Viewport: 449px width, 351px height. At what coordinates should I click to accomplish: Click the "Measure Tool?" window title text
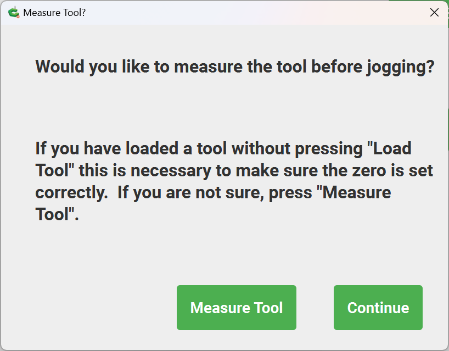[54, 13]
